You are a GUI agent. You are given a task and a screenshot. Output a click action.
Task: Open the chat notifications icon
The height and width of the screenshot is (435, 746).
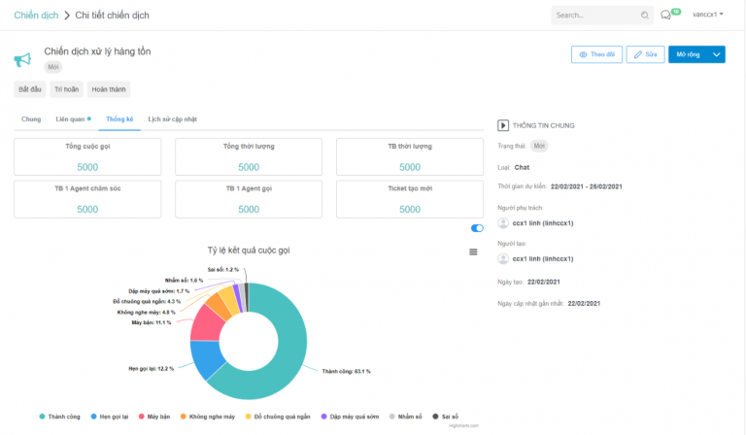(x=665, y=16)
